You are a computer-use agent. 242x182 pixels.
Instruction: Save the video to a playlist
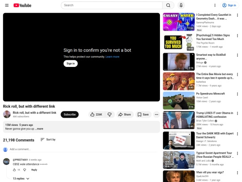[143, 115]
